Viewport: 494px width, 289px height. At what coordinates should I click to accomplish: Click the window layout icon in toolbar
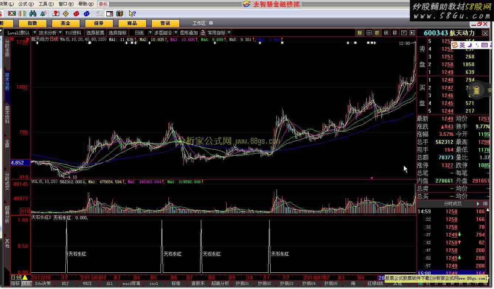[110, 14]
